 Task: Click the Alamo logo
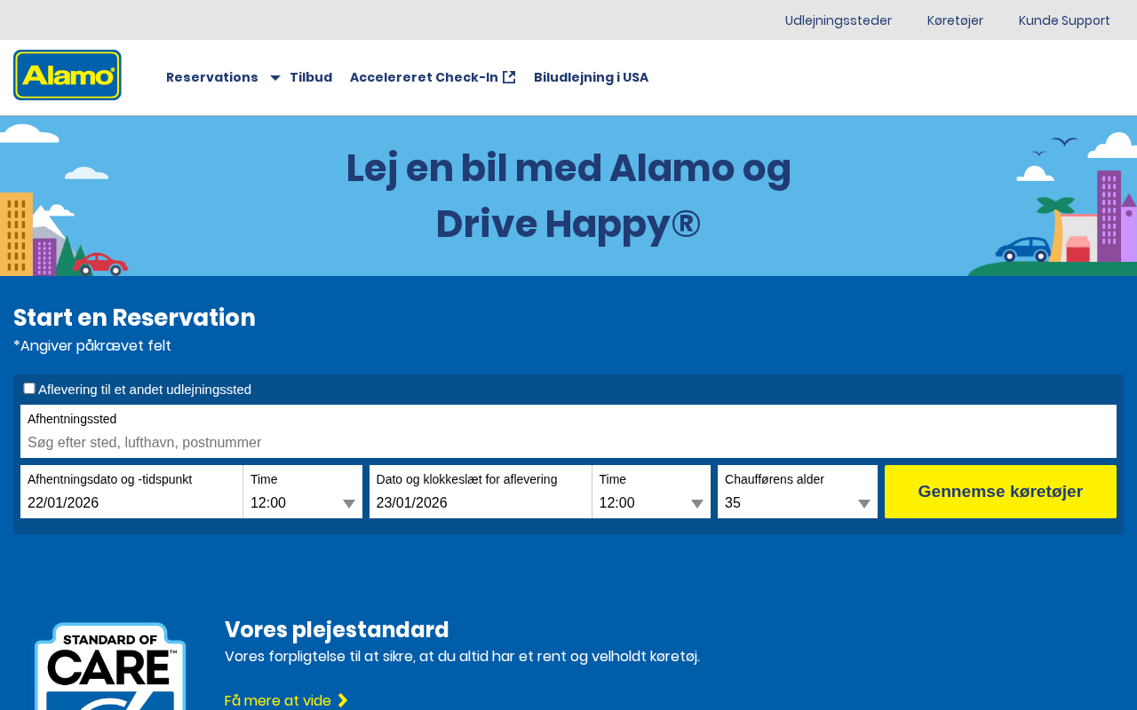pyautogui.click(x=68, y=75)
